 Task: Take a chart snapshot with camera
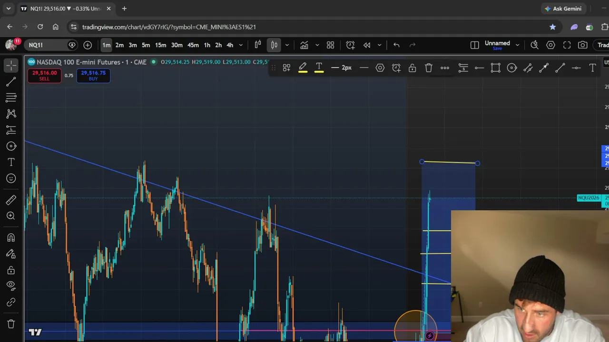pos(583,45)
